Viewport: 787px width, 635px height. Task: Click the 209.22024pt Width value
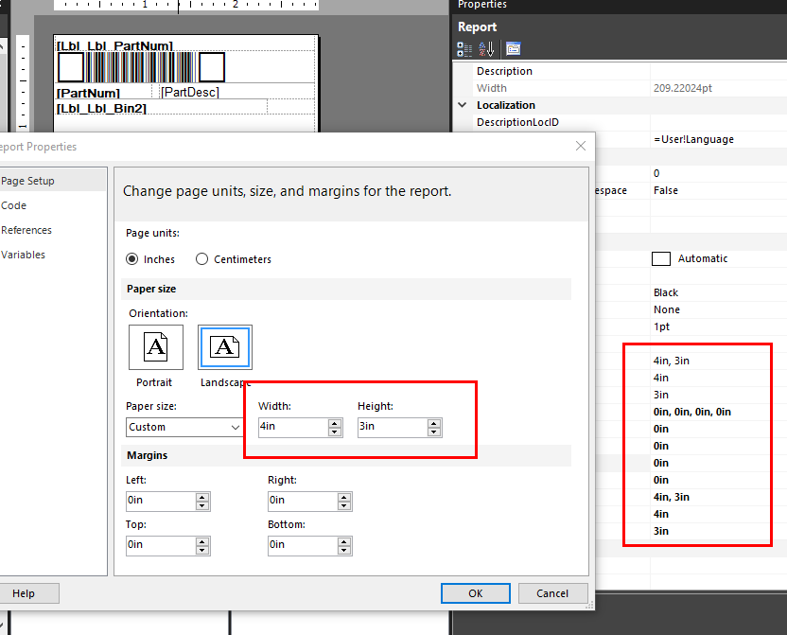[x=683, y=88]
